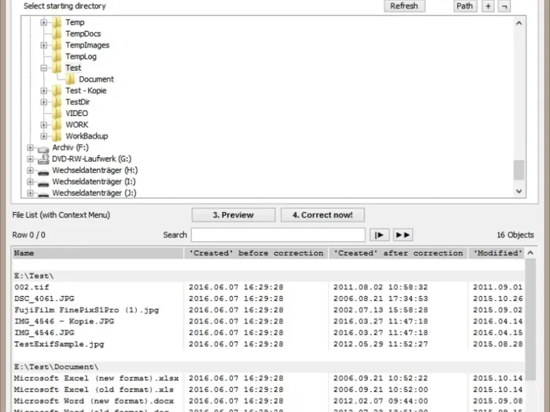
Task: Select the IMG_4546.JPG file row
Action: (x=269, y=333)
